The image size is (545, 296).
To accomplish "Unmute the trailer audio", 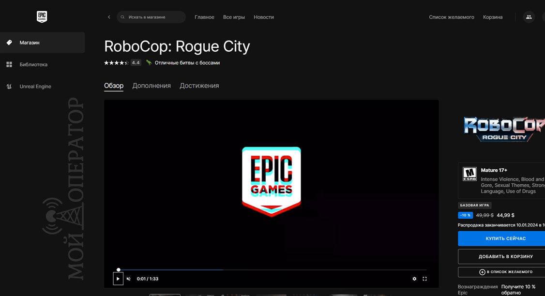I will (x=129, y=279).
